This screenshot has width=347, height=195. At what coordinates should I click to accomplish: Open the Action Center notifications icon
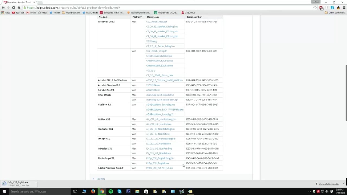point(331,191)
